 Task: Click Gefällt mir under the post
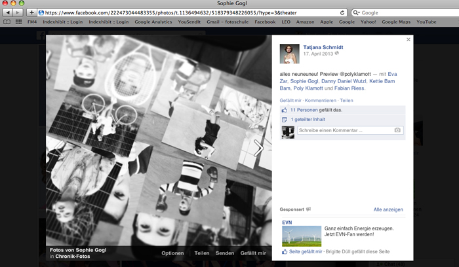pyautogui.click(x=290, y=101)
